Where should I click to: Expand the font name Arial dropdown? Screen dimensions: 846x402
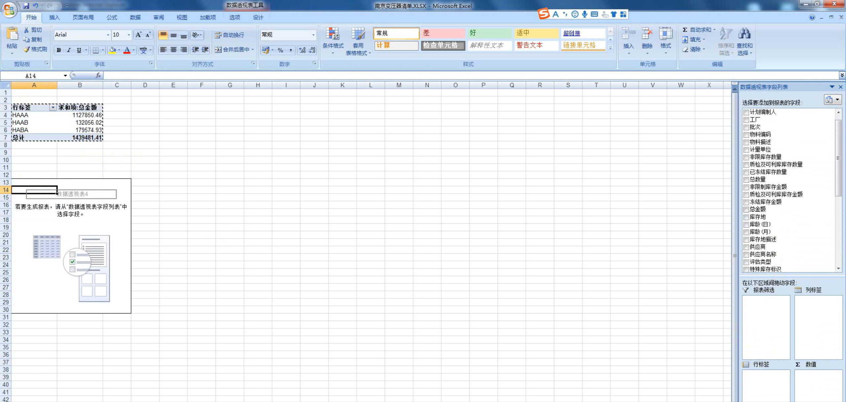coord(108,35)
